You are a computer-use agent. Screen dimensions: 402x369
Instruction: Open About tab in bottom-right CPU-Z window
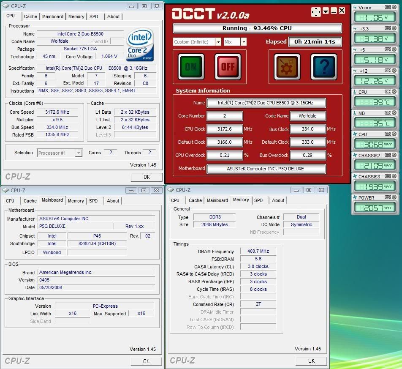[278, 200]
